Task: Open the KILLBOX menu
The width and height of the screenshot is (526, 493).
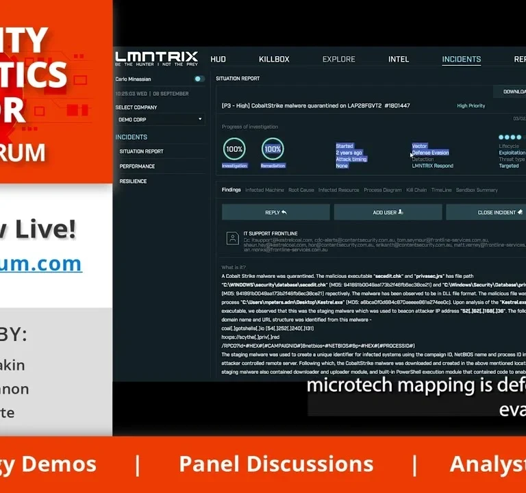Action: [x=274, y=60]
